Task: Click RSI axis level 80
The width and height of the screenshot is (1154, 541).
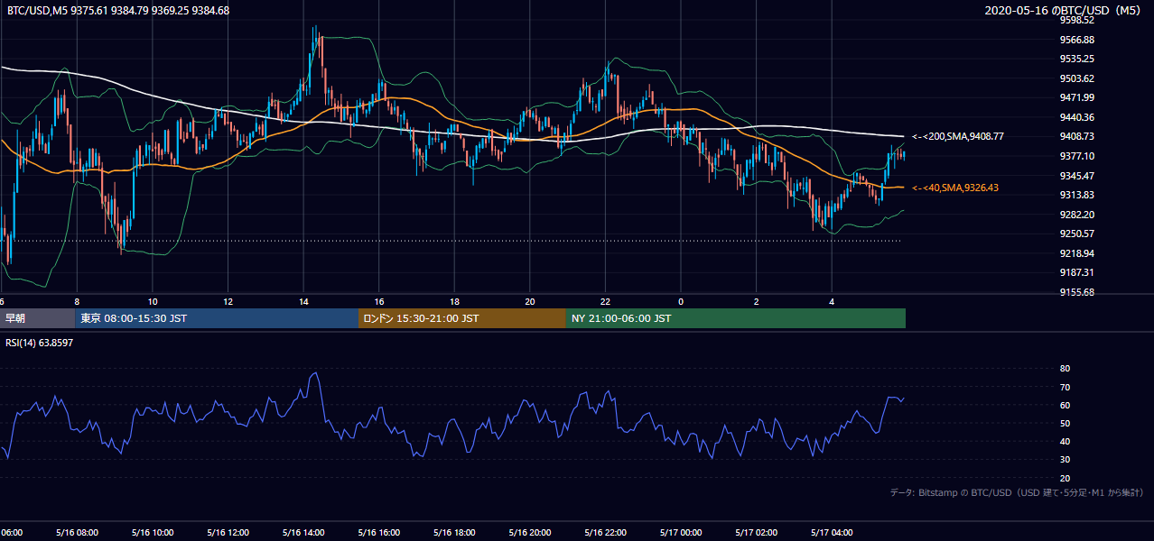Action: click(1065, 369)
